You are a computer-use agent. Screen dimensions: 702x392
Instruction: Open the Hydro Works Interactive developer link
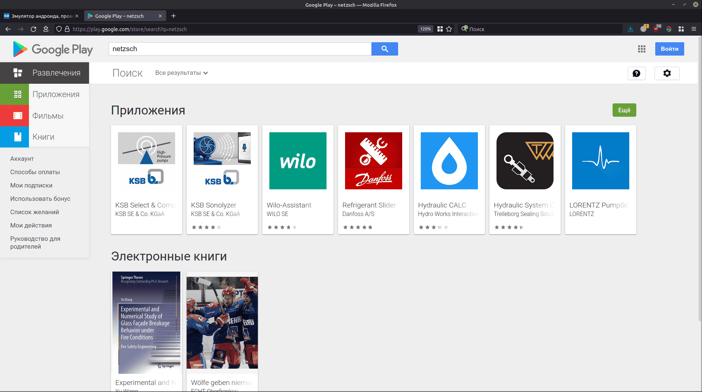[x=448, y=214]
